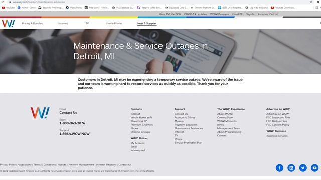The height and width of the screenshot is (180, 321).
Task: Open Service Protection Plan link
Action: click(188, 143)
